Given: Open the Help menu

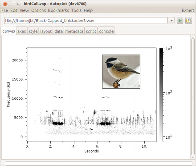Looking at the screenshot, I should pos(88,10).
